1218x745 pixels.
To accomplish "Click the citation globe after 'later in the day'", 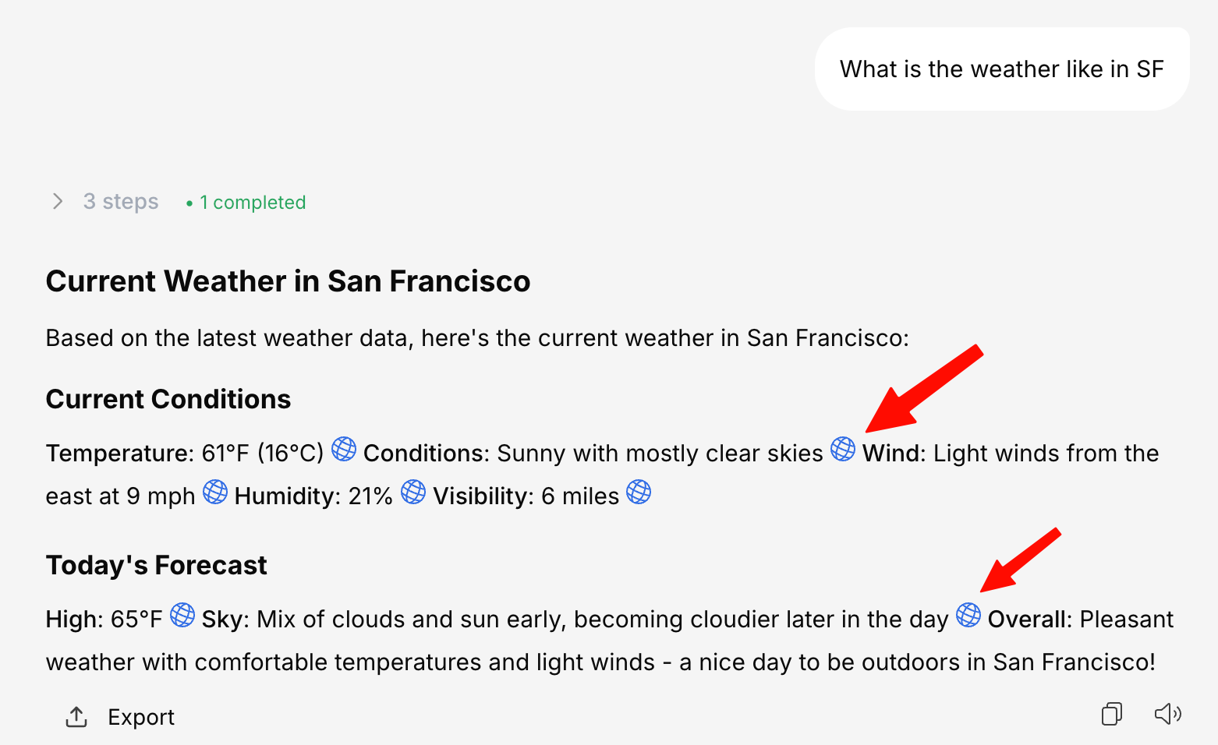I will pos(968,616).
